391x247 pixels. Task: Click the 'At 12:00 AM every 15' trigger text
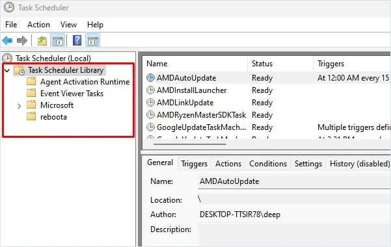point(353,78)
